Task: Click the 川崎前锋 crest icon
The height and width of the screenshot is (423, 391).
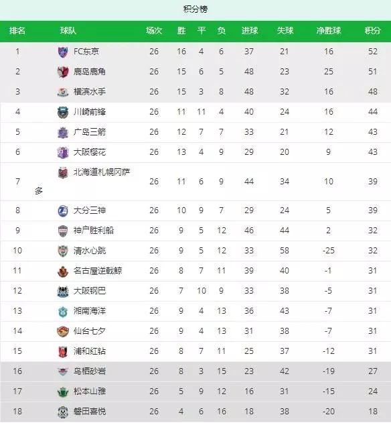Action: tap(63, 112)
